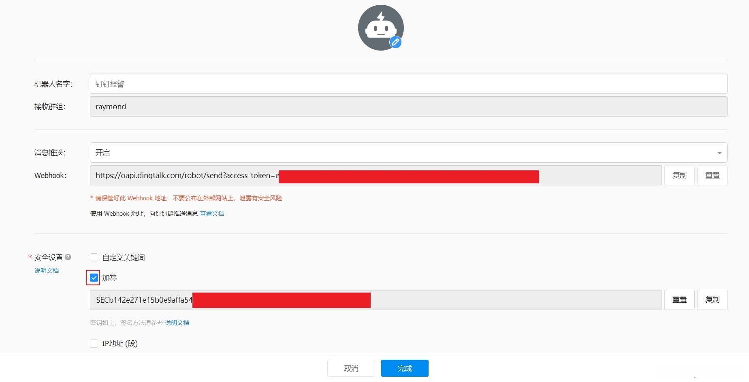Click the 完成 button
Screen dimensions: 749x382
coord(405,368)
